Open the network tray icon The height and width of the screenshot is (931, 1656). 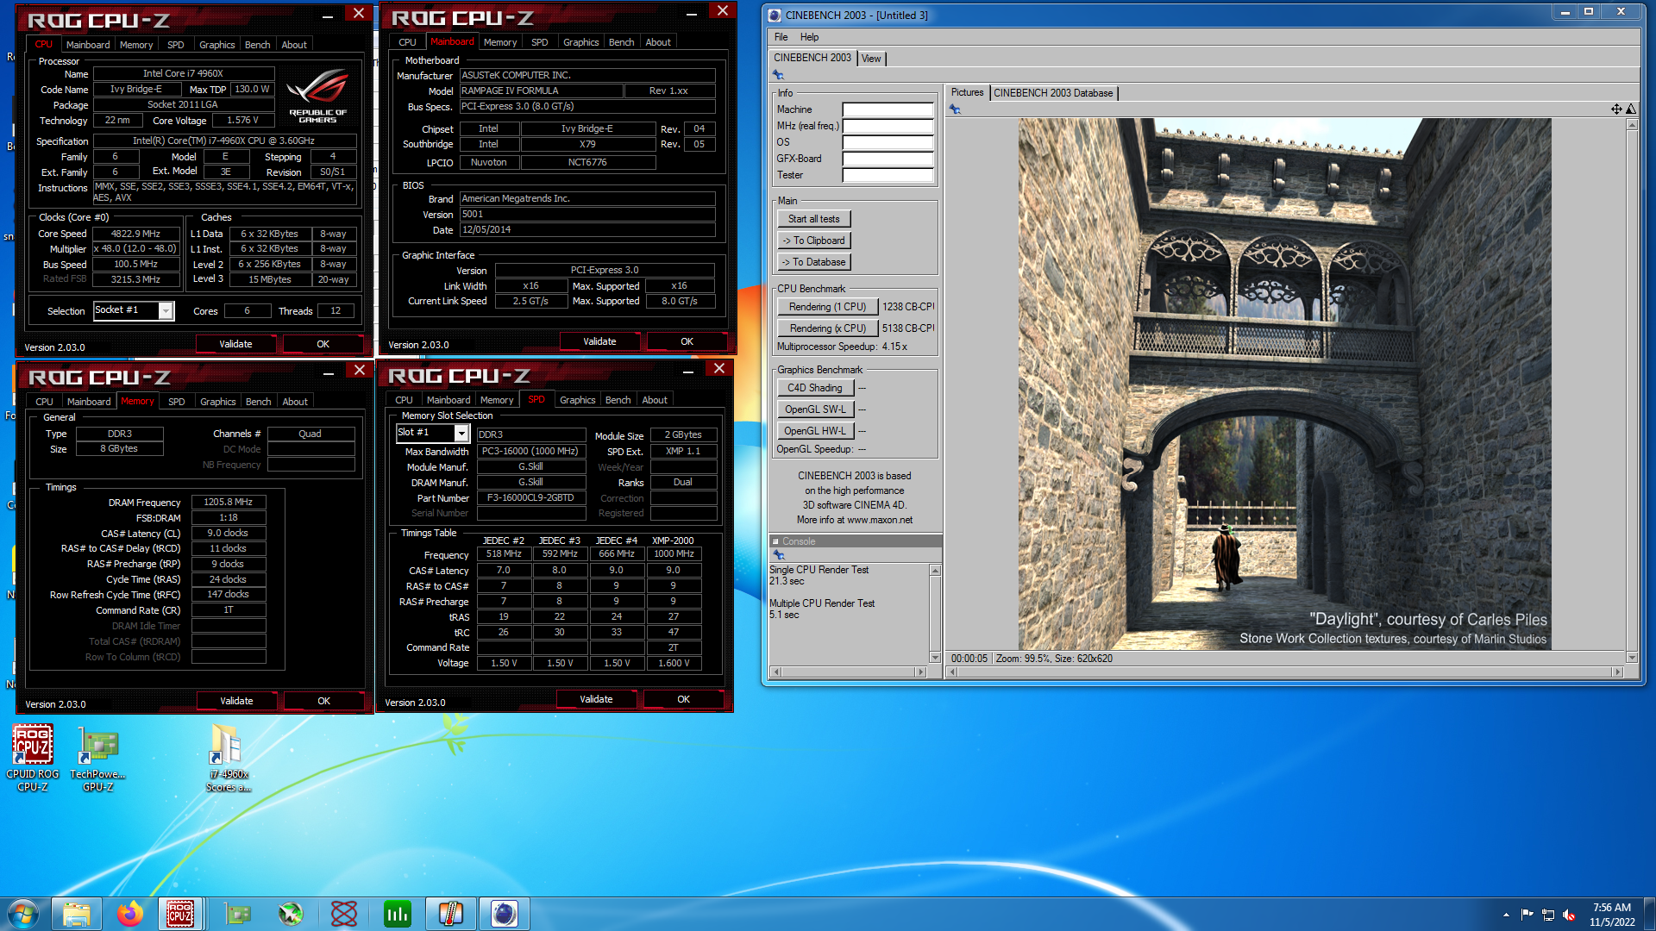pos(1548,915)
